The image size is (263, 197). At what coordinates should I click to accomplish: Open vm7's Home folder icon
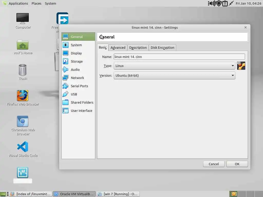[23, 45]
